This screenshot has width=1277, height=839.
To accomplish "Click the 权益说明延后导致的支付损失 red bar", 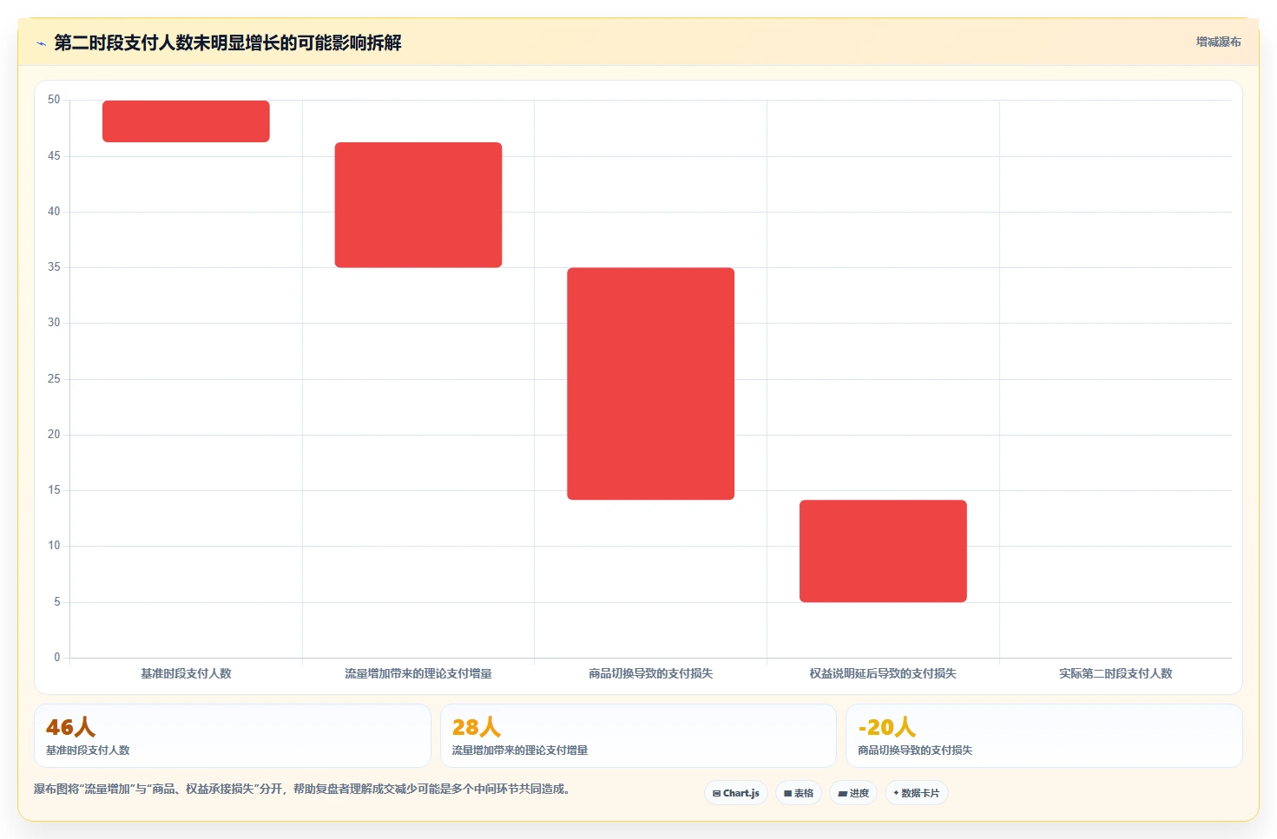I will click(x=883, y=551).
